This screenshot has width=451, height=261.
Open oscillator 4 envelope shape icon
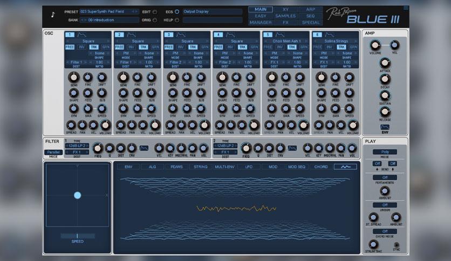click(x=230, y=35)
